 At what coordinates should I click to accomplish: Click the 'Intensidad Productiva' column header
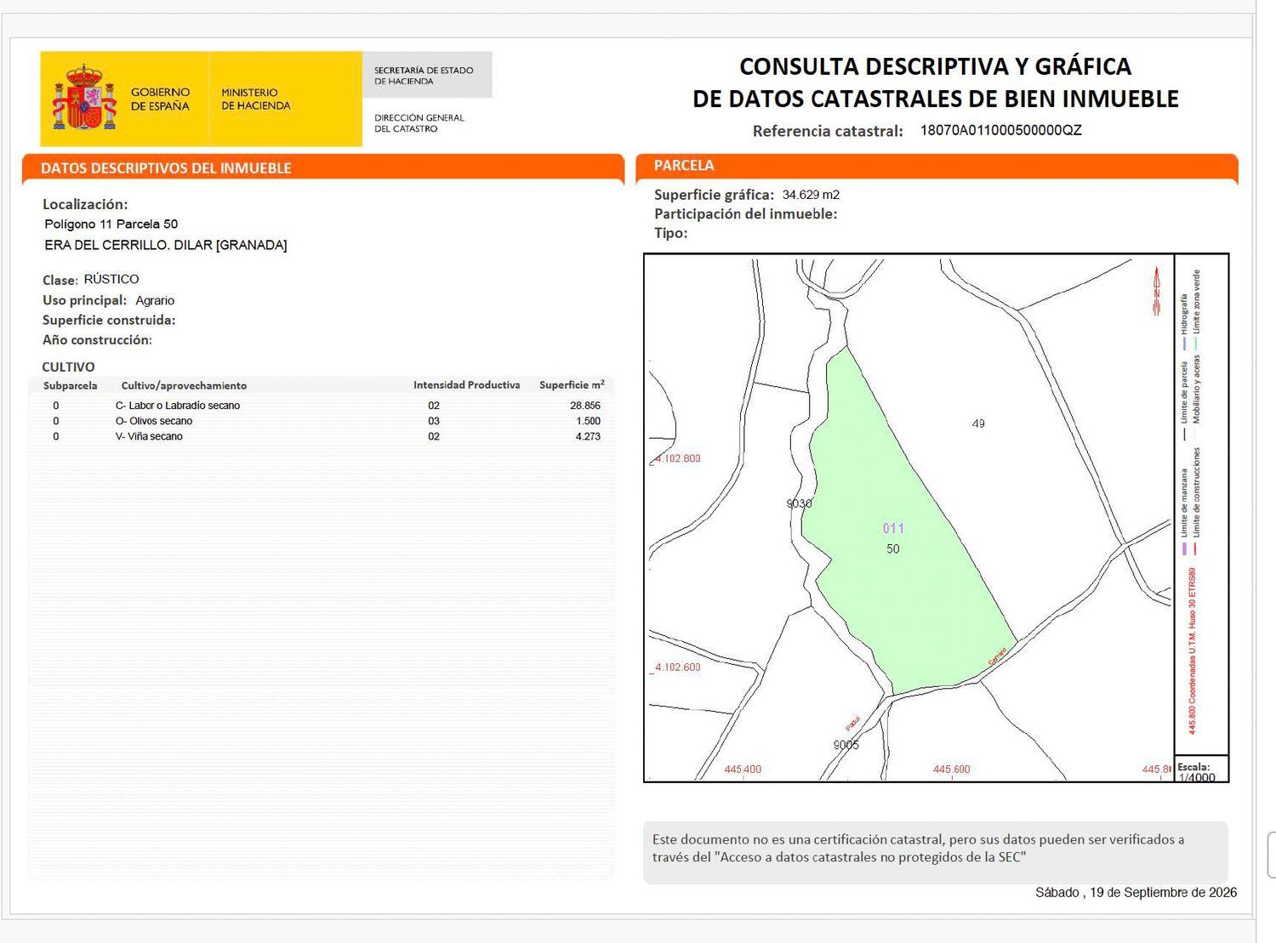(x=466, y=385)
